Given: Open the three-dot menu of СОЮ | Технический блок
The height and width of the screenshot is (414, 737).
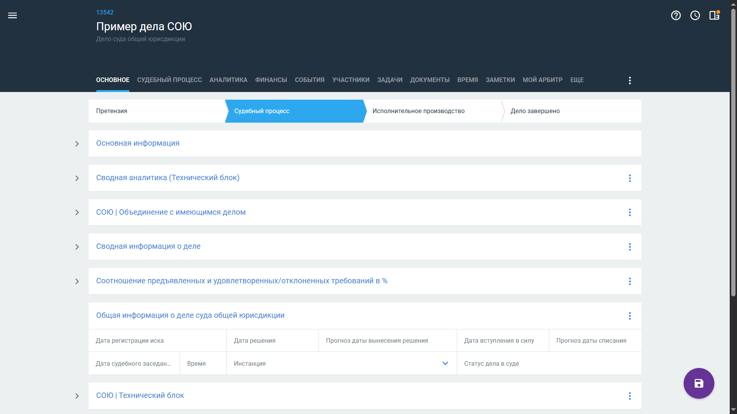Looking at the screenshot, I should [x=630, y=396].
